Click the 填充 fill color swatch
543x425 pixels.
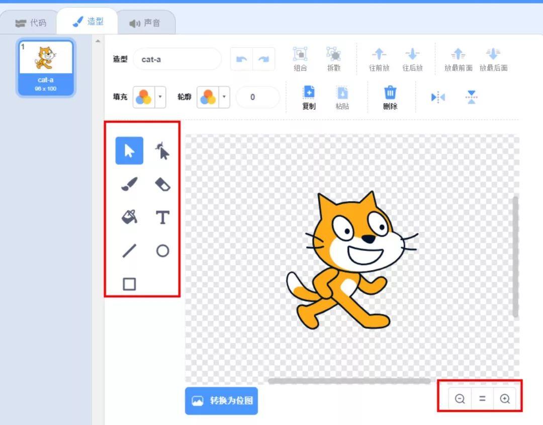click(144, 97)
